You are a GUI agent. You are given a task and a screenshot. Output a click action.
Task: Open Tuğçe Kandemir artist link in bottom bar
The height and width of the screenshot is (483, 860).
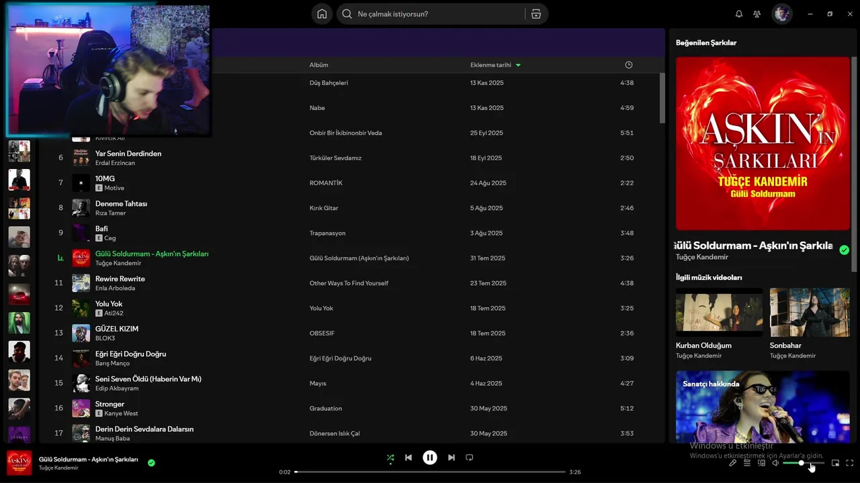(x=58, y=468)
